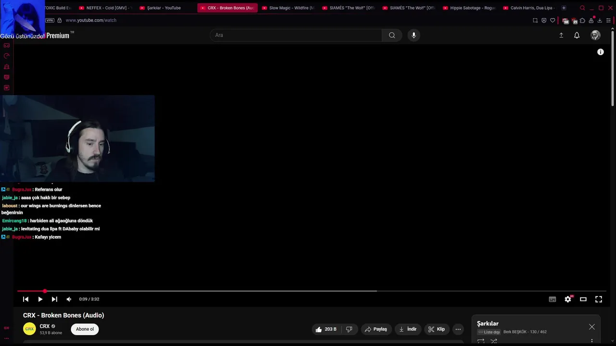Open the browser extensions cube icon
This screenshot has height=346, width=616.
point(582,20)
